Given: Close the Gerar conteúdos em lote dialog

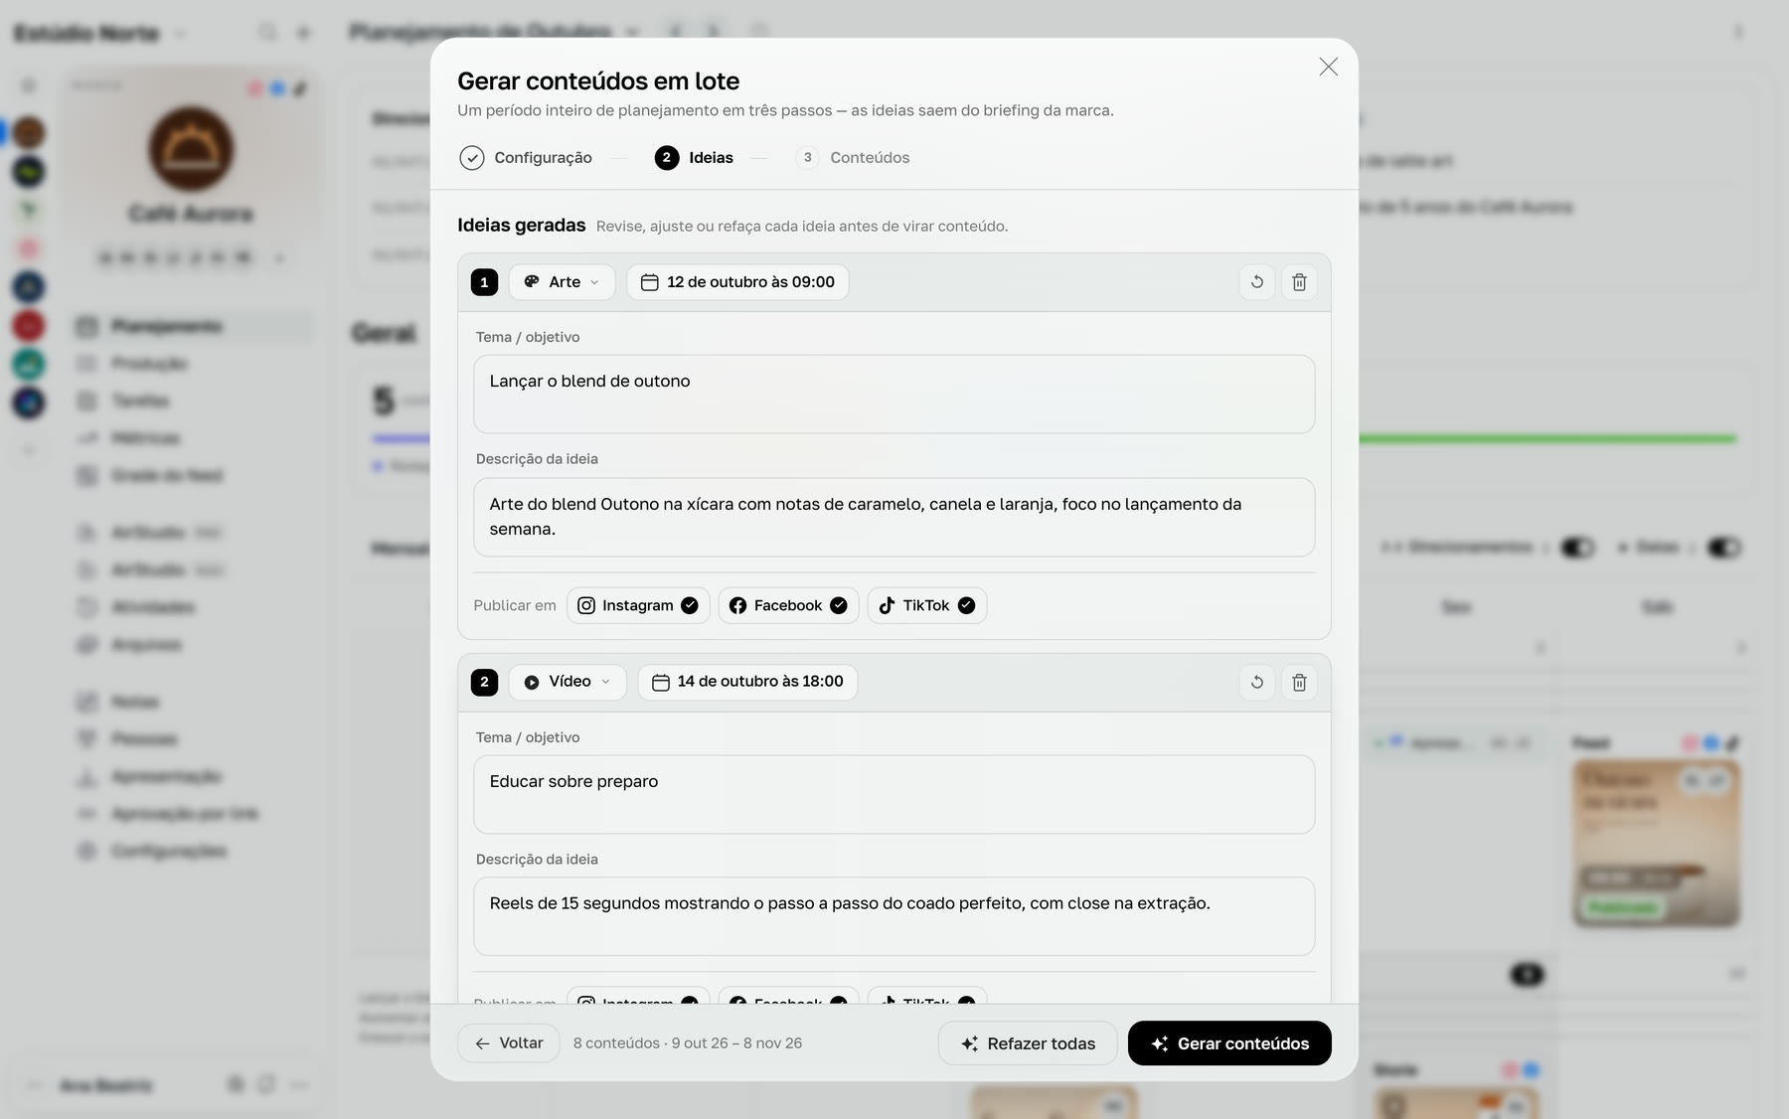Looking at the screenshot, I should click(x=1328, y=67).
